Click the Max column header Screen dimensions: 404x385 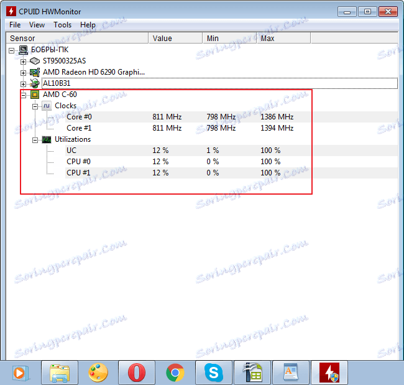pyautogui.click(x=283, y=38)
